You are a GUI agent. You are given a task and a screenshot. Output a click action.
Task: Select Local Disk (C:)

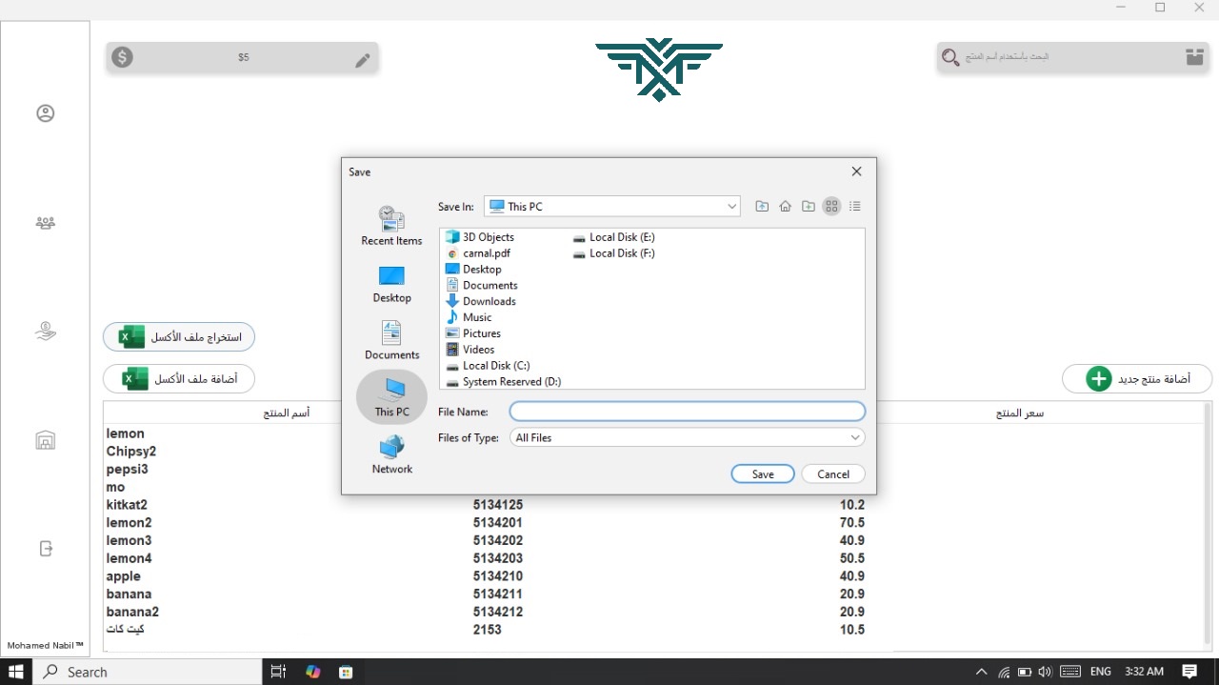[x=488, y=366]
